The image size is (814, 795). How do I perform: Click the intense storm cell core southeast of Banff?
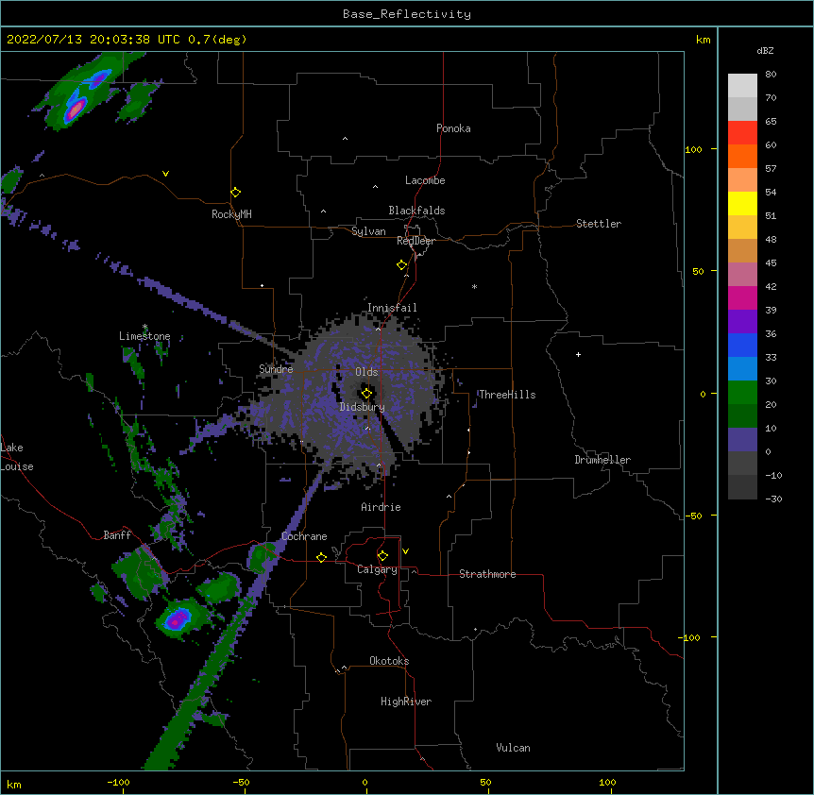pos(178,619)
